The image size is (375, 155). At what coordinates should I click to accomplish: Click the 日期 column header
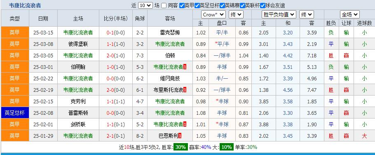43,18
